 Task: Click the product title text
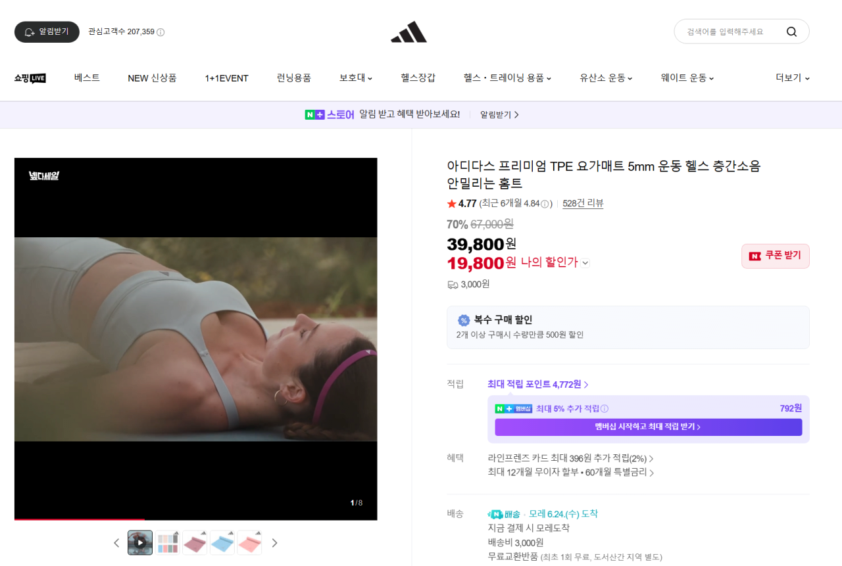coord(603,175)
